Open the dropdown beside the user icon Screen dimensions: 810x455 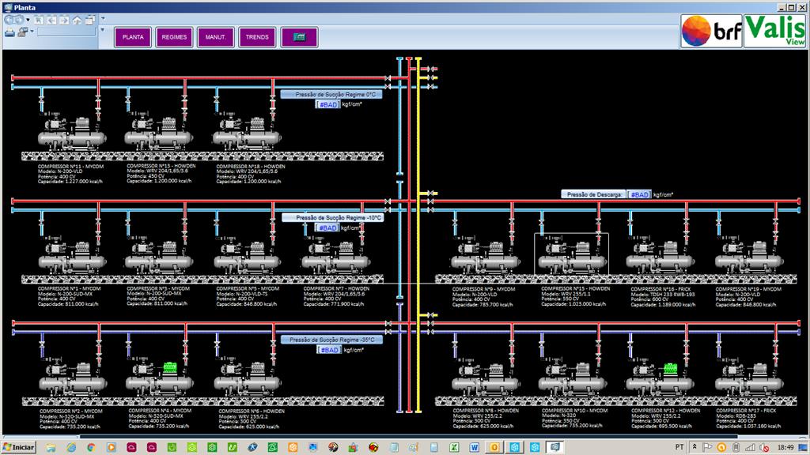tap(32, 32)
